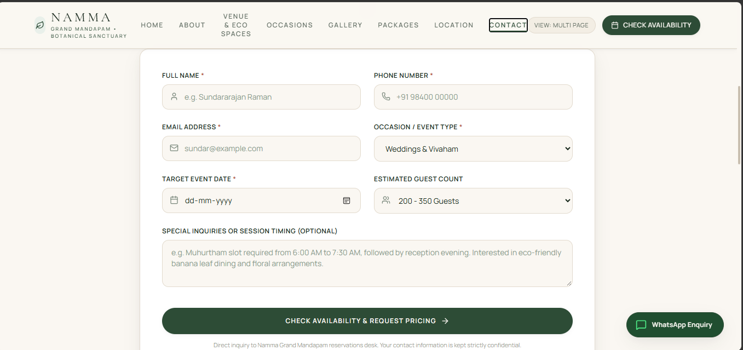Screen dimensions: 743x350
Task: Click the header Check Availability button
Action: pyautogui.click(x=651, y=25)
